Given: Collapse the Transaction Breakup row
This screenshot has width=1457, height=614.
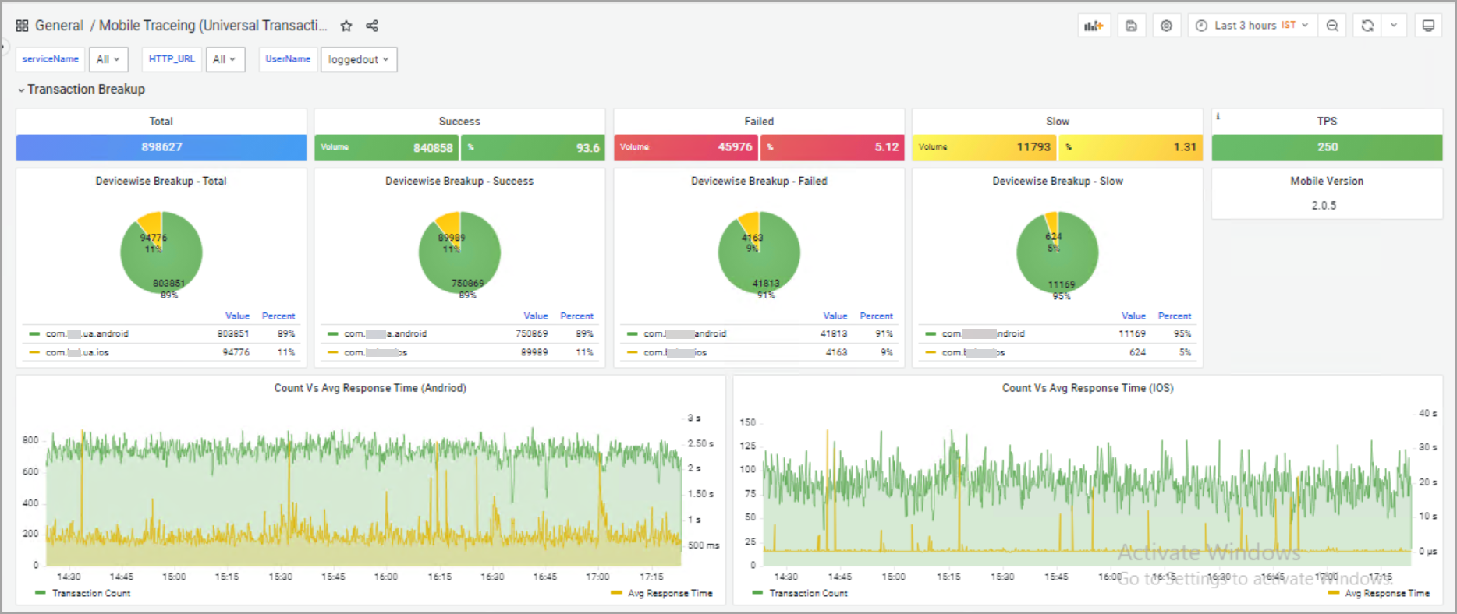Looking at the screenshot, I should [x=85, y=90].
